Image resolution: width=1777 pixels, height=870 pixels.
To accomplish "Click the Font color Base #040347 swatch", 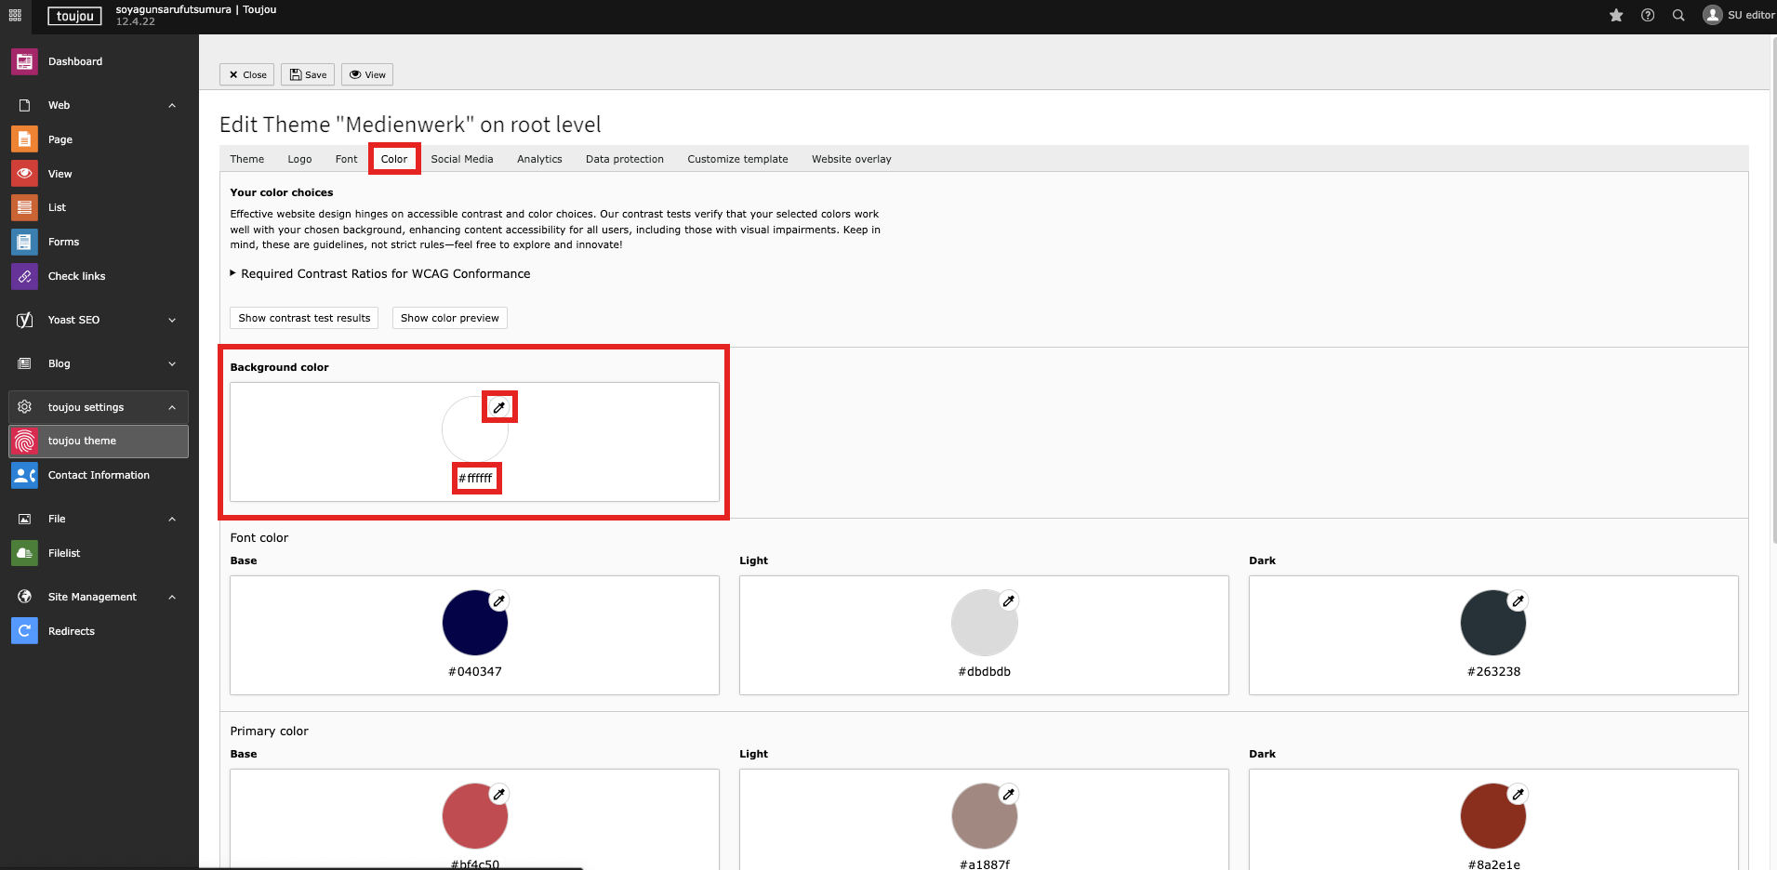I will 474,624.
